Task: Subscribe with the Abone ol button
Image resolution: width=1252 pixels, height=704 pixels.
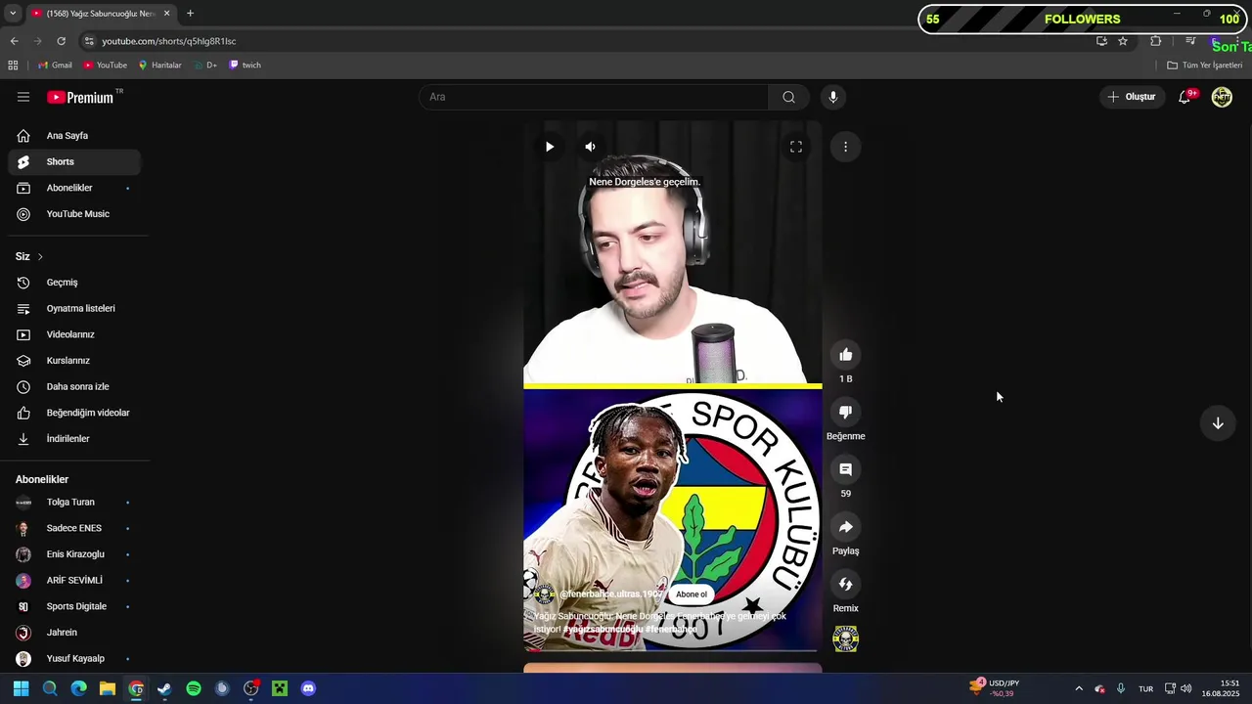Action: (x=692, y=594)
